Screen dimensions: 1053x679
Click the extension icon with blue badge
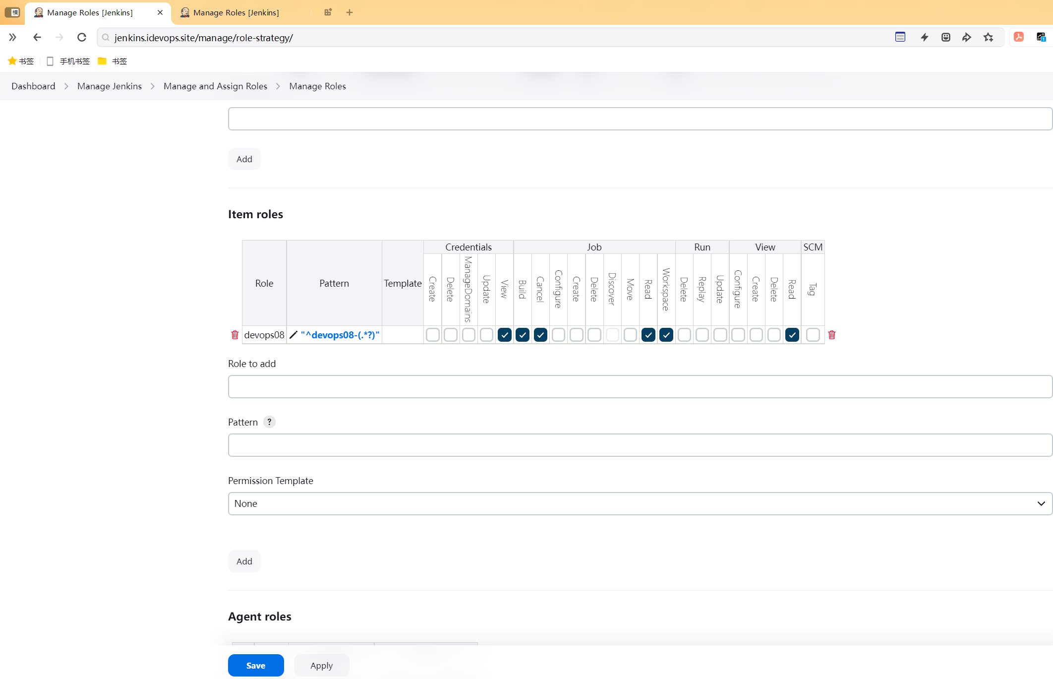[x=1041, y=37]
